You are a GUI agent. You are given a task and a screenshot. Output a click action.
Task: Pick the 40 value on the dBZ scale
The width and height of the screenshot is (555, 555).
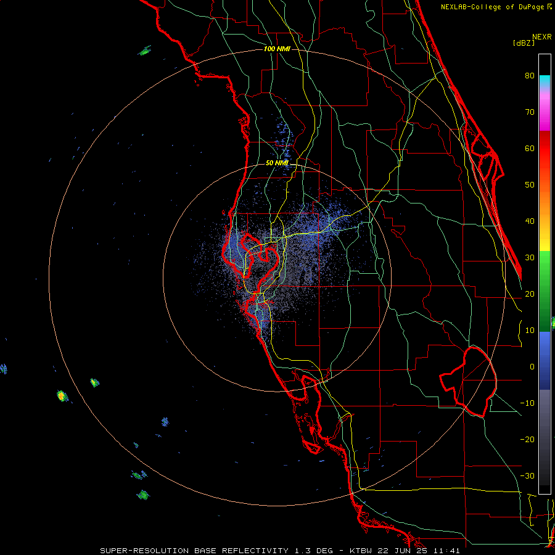click(x=530, y=221)
